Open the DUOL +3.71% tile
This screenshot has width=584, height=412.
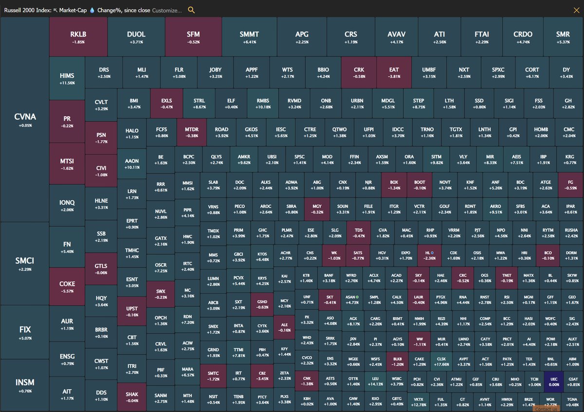point(136,37)
